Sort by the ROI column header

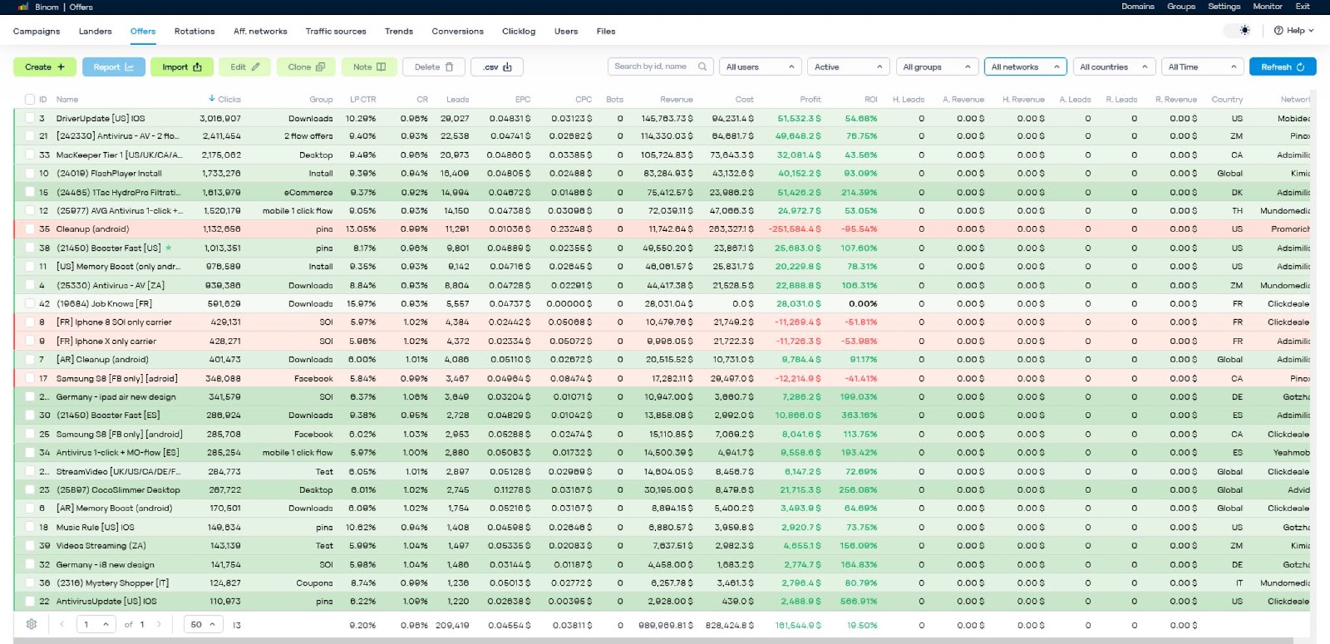[870, 100]
